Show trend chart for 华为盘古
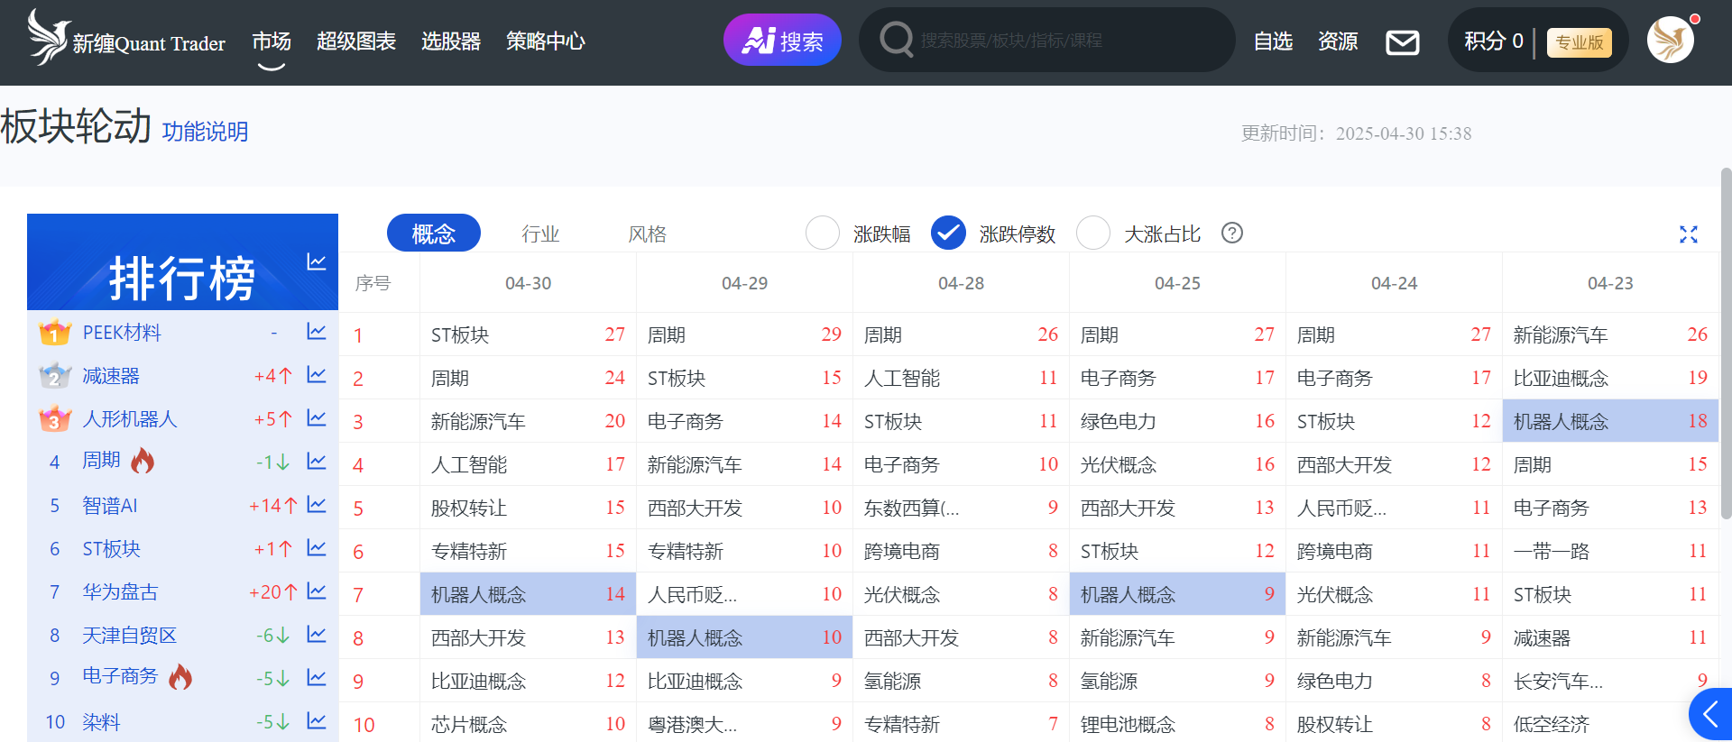 [316, 591]
